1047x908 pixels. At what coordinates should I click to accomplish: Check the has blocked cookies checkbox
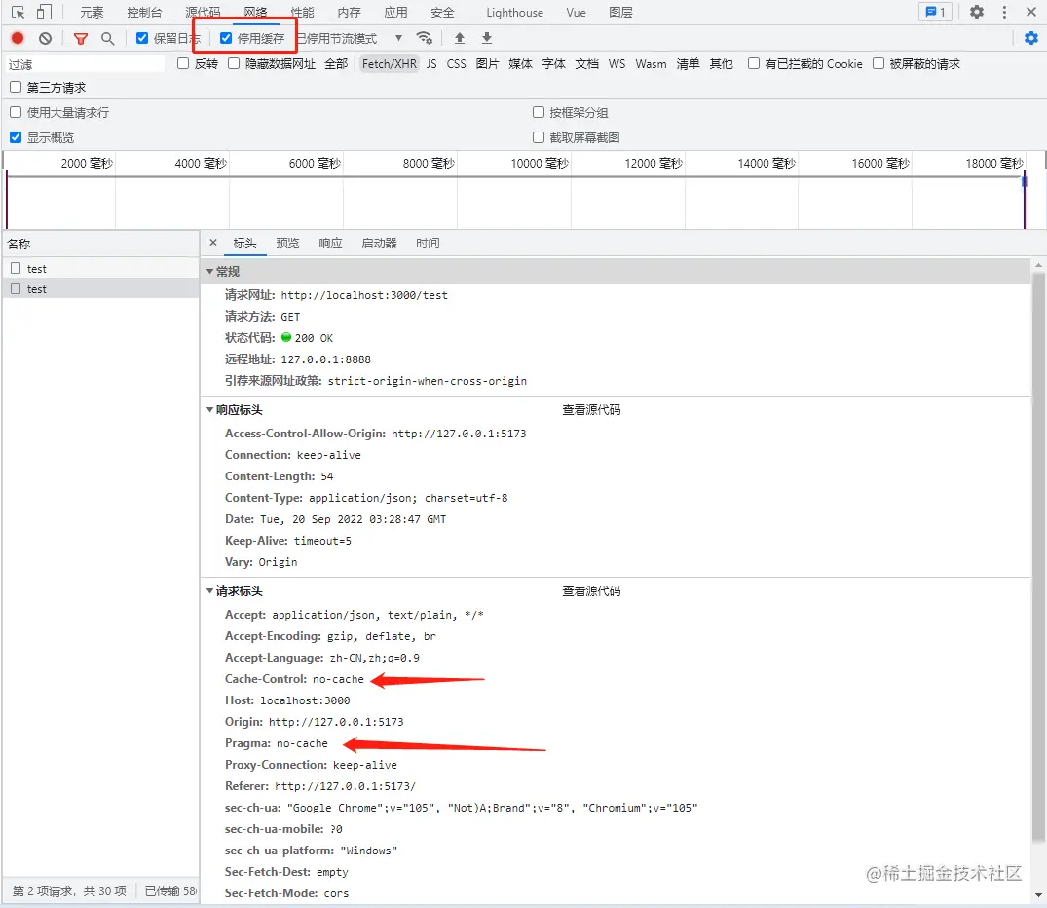point(753,63)
